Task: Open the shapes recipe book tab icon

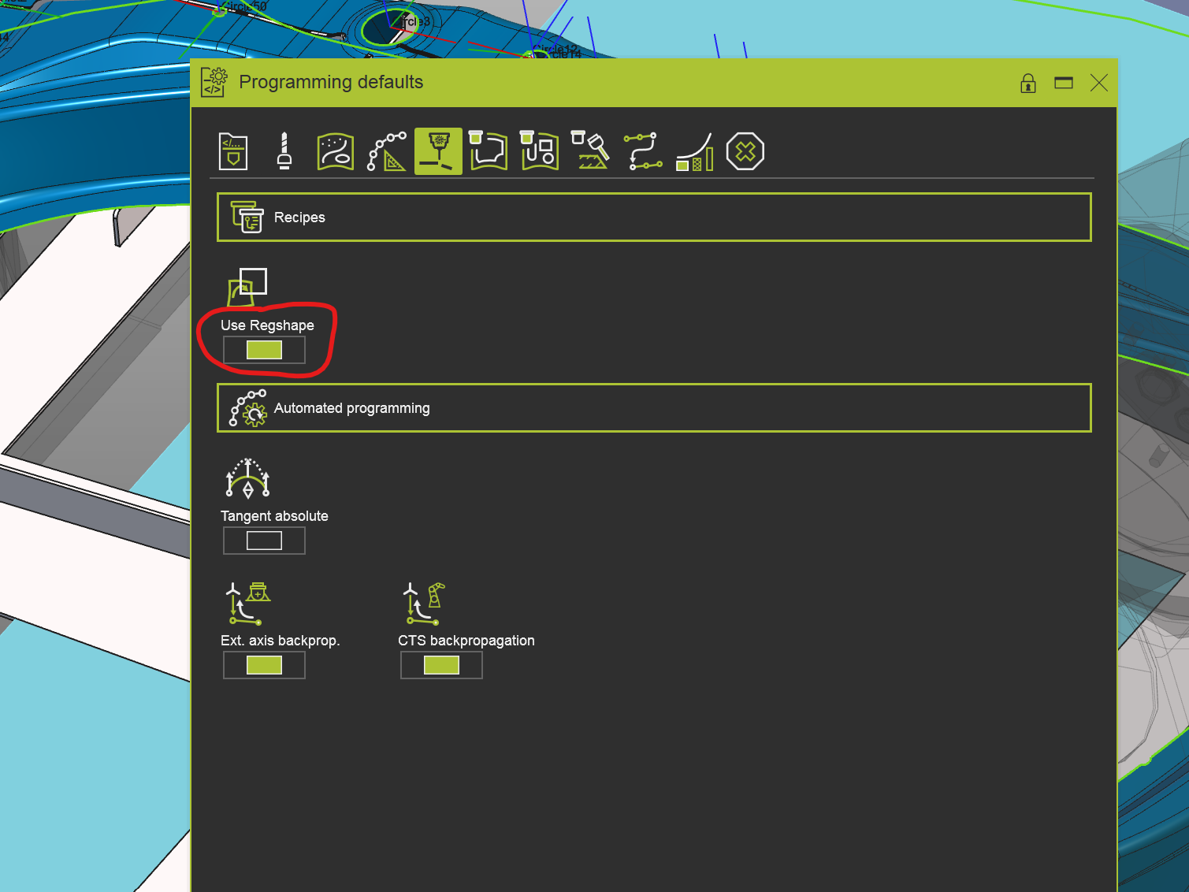Action: click(540, 151)
